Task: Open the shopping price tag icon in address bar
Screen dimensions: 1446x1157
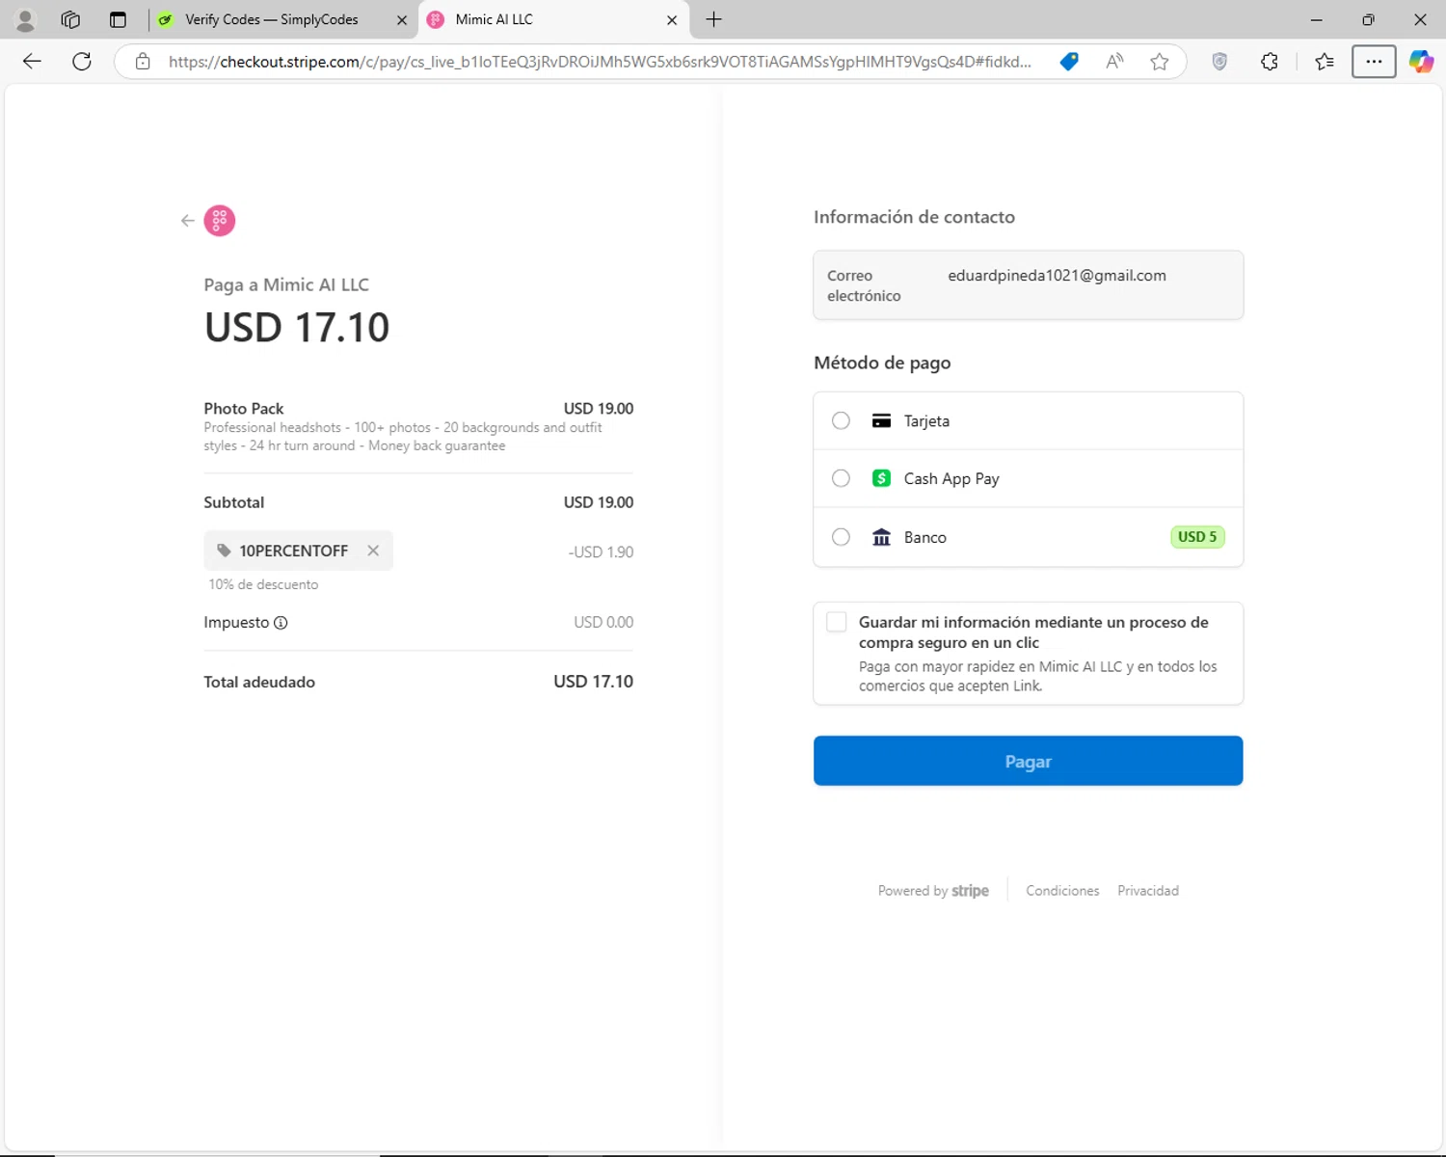Action: pos(1069,62)
